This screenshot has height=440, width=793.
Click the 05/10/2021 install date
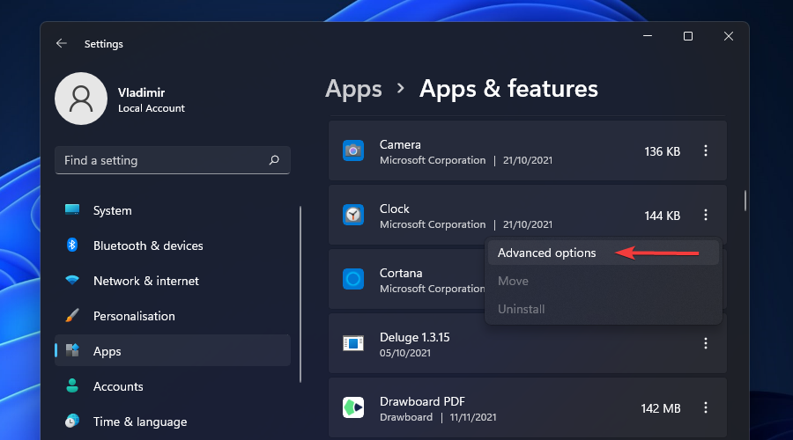click(405, 353)
